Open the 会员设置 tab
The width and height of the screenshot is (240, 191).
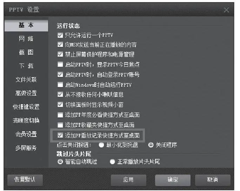(26, 134)
